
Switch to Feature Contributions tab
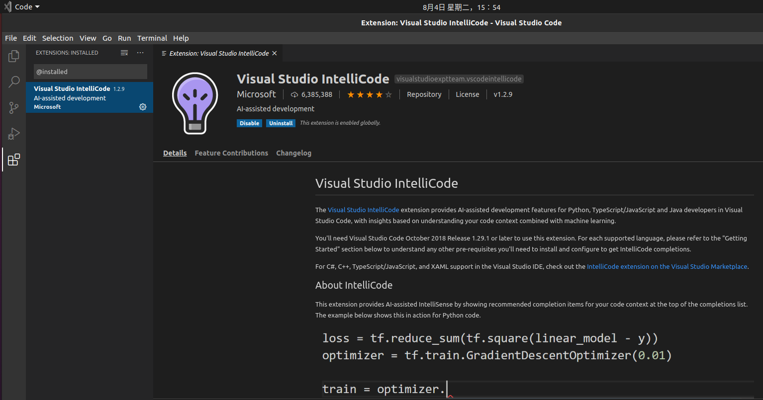point(231,153)
